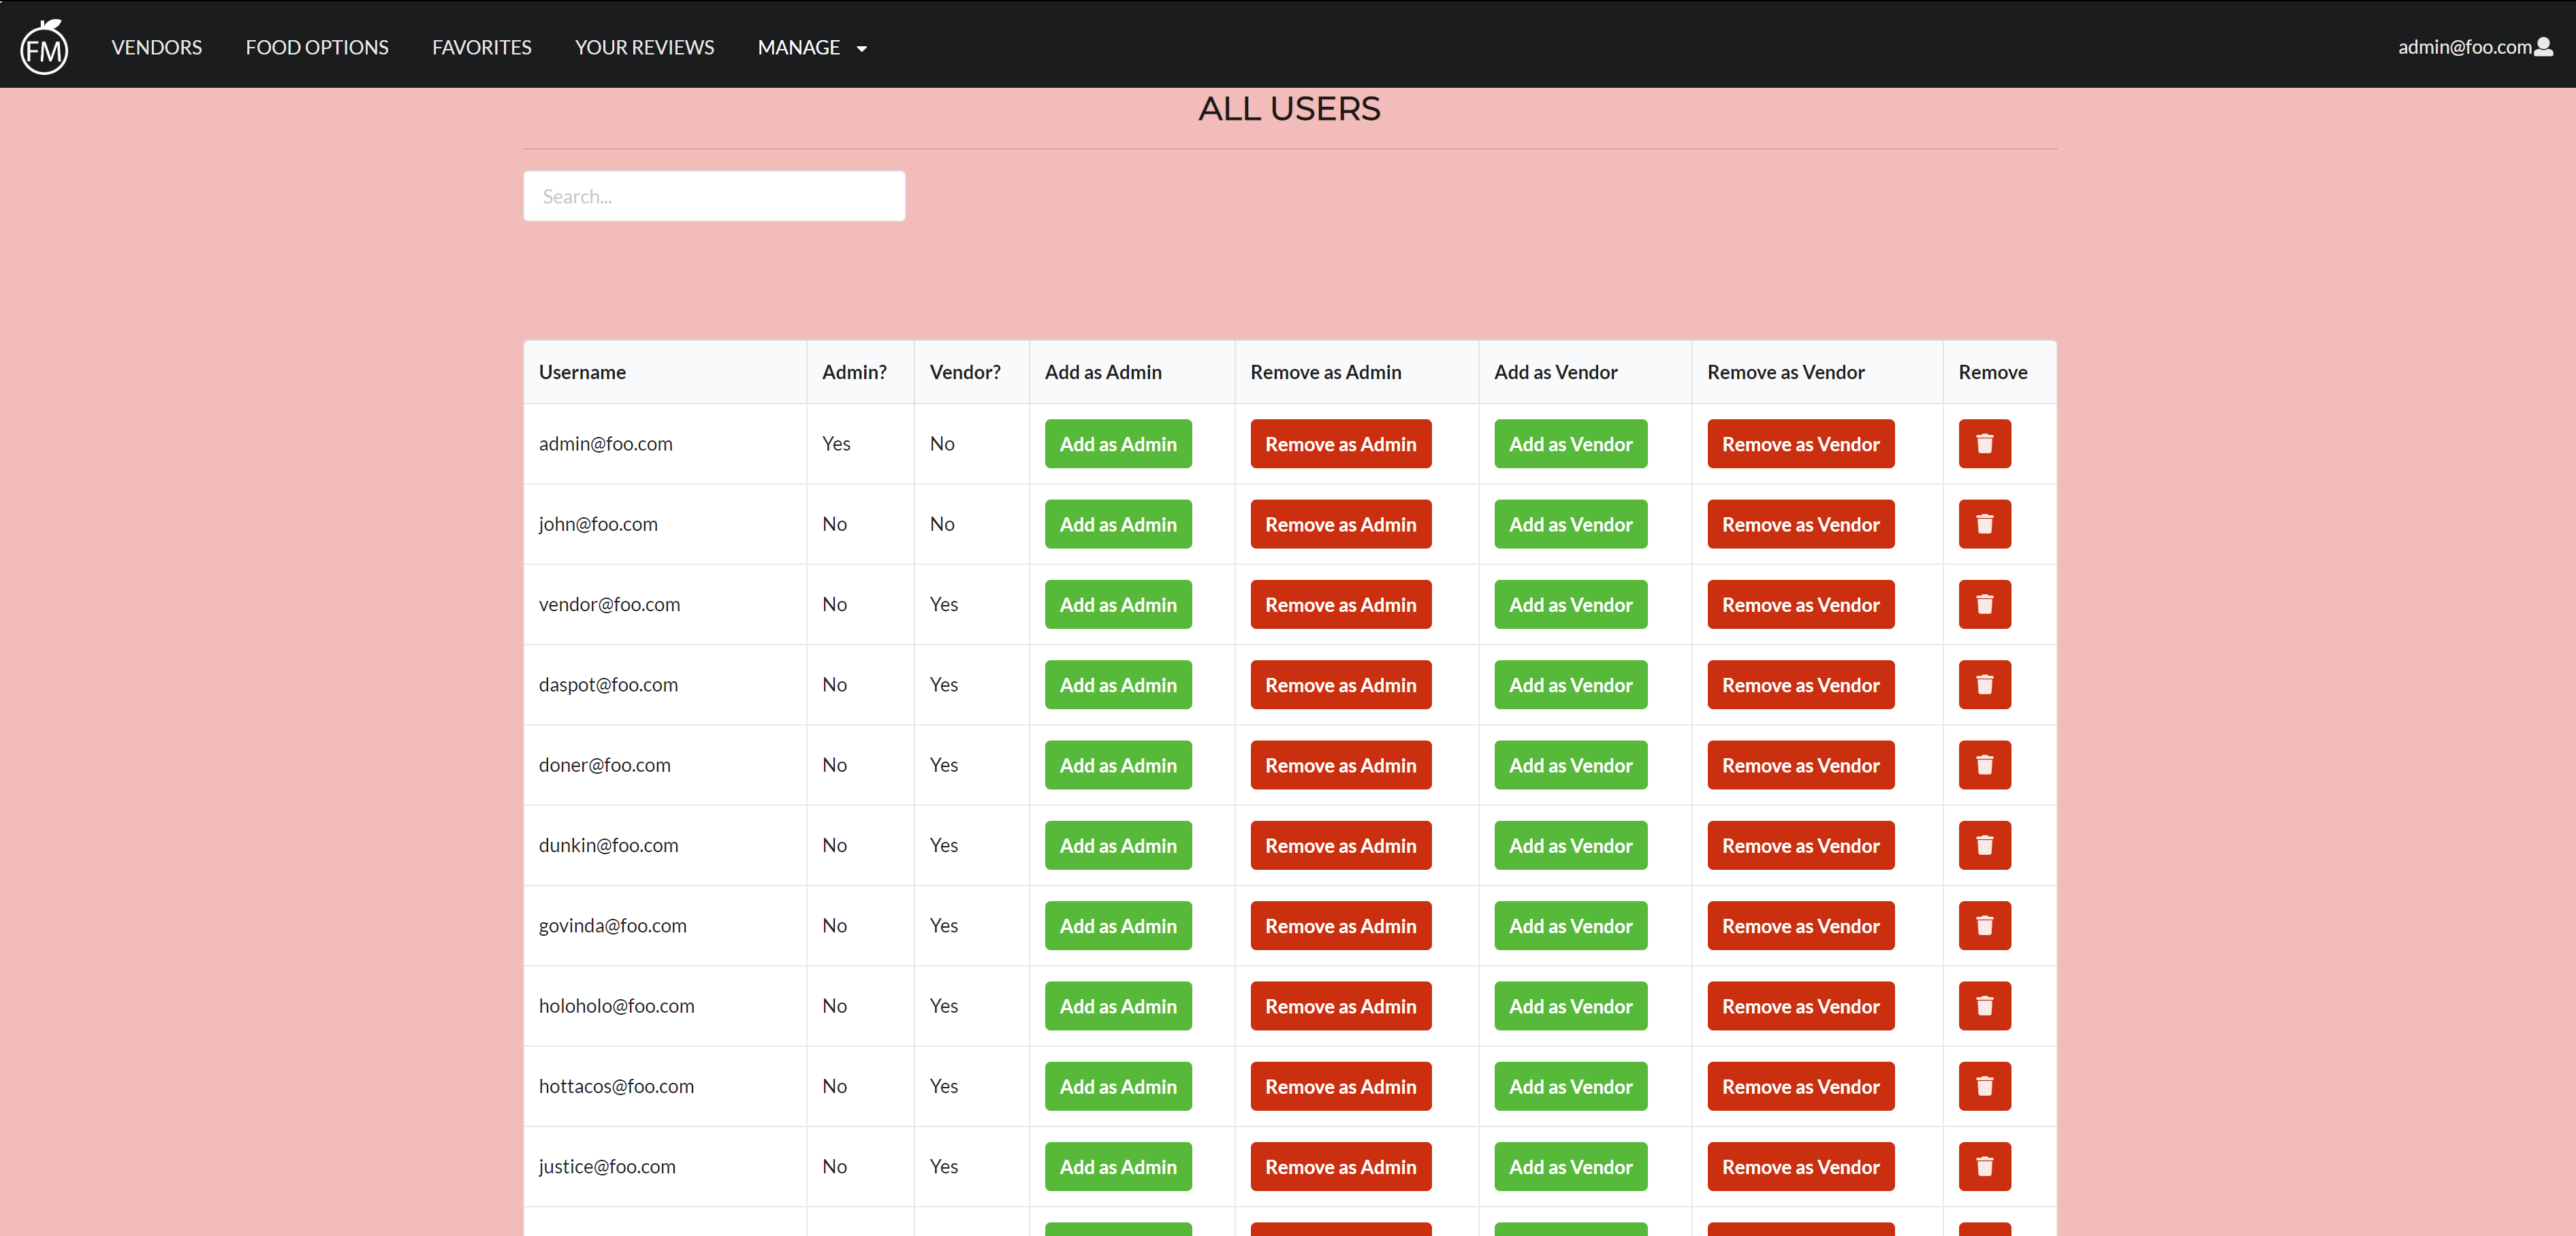
Task: Select the govinda@foo.com username cell
Action: point(665,925)
